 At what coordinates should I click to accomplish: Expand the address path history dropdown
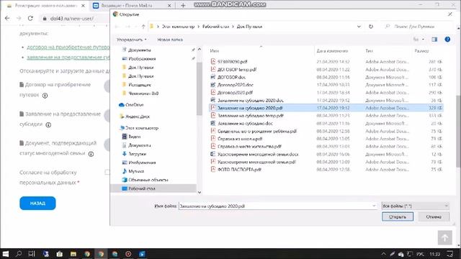[359, 27]
